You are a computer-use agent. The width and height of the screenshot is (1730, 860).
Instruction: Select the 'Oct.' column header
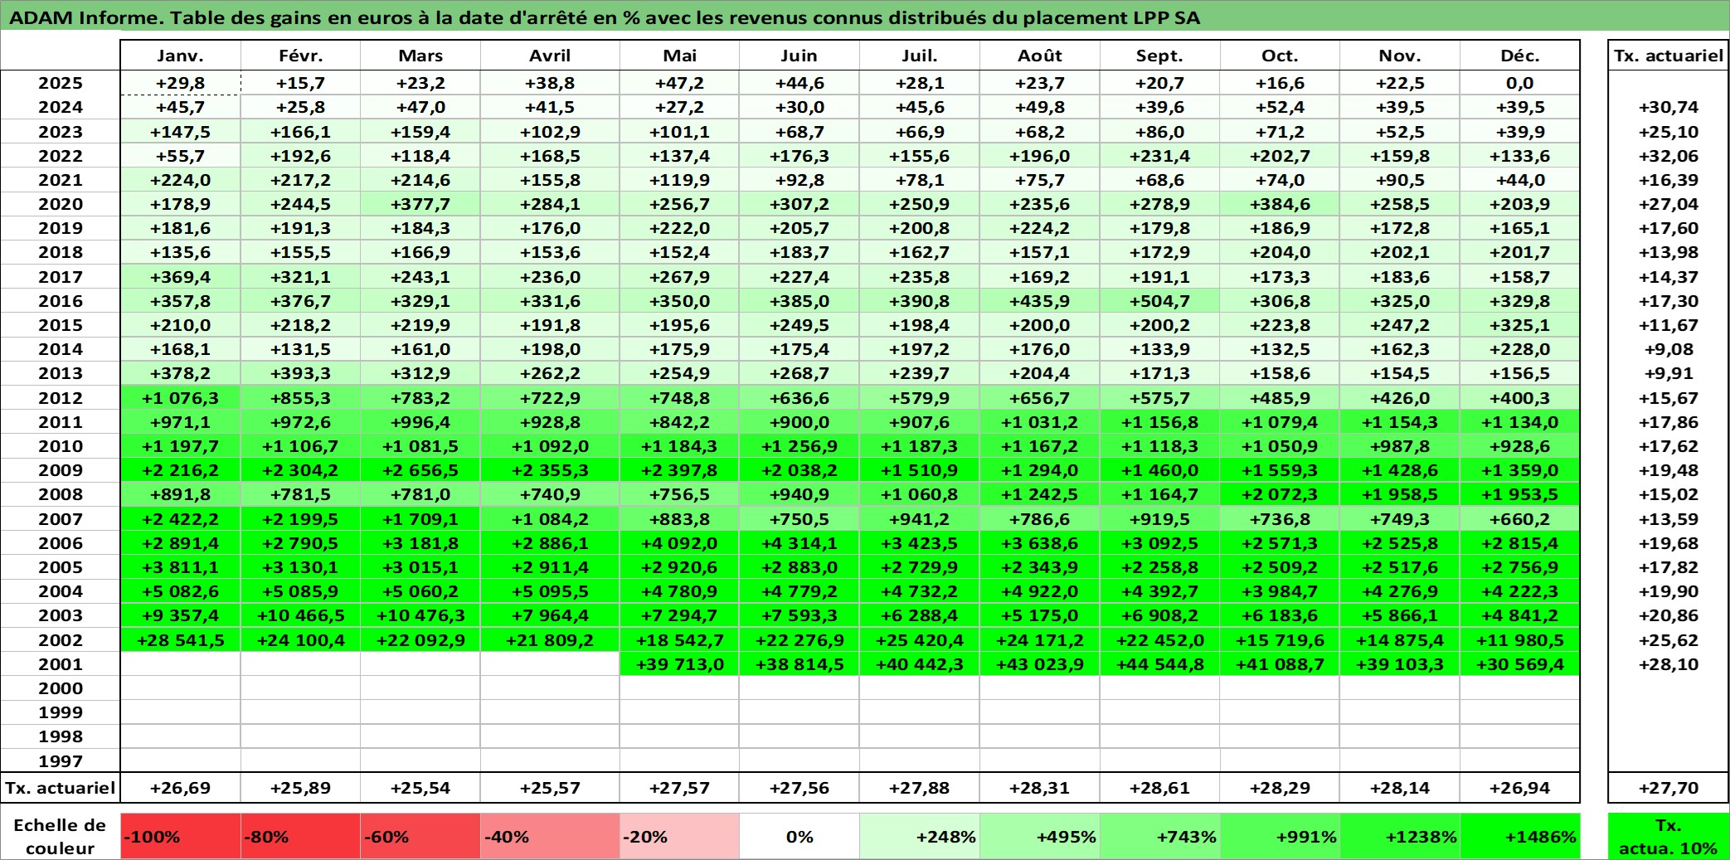[x=1280, y=56]
